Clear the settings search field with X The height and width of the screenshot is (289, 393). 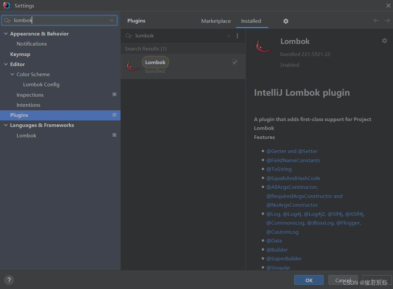coord(112,20)
